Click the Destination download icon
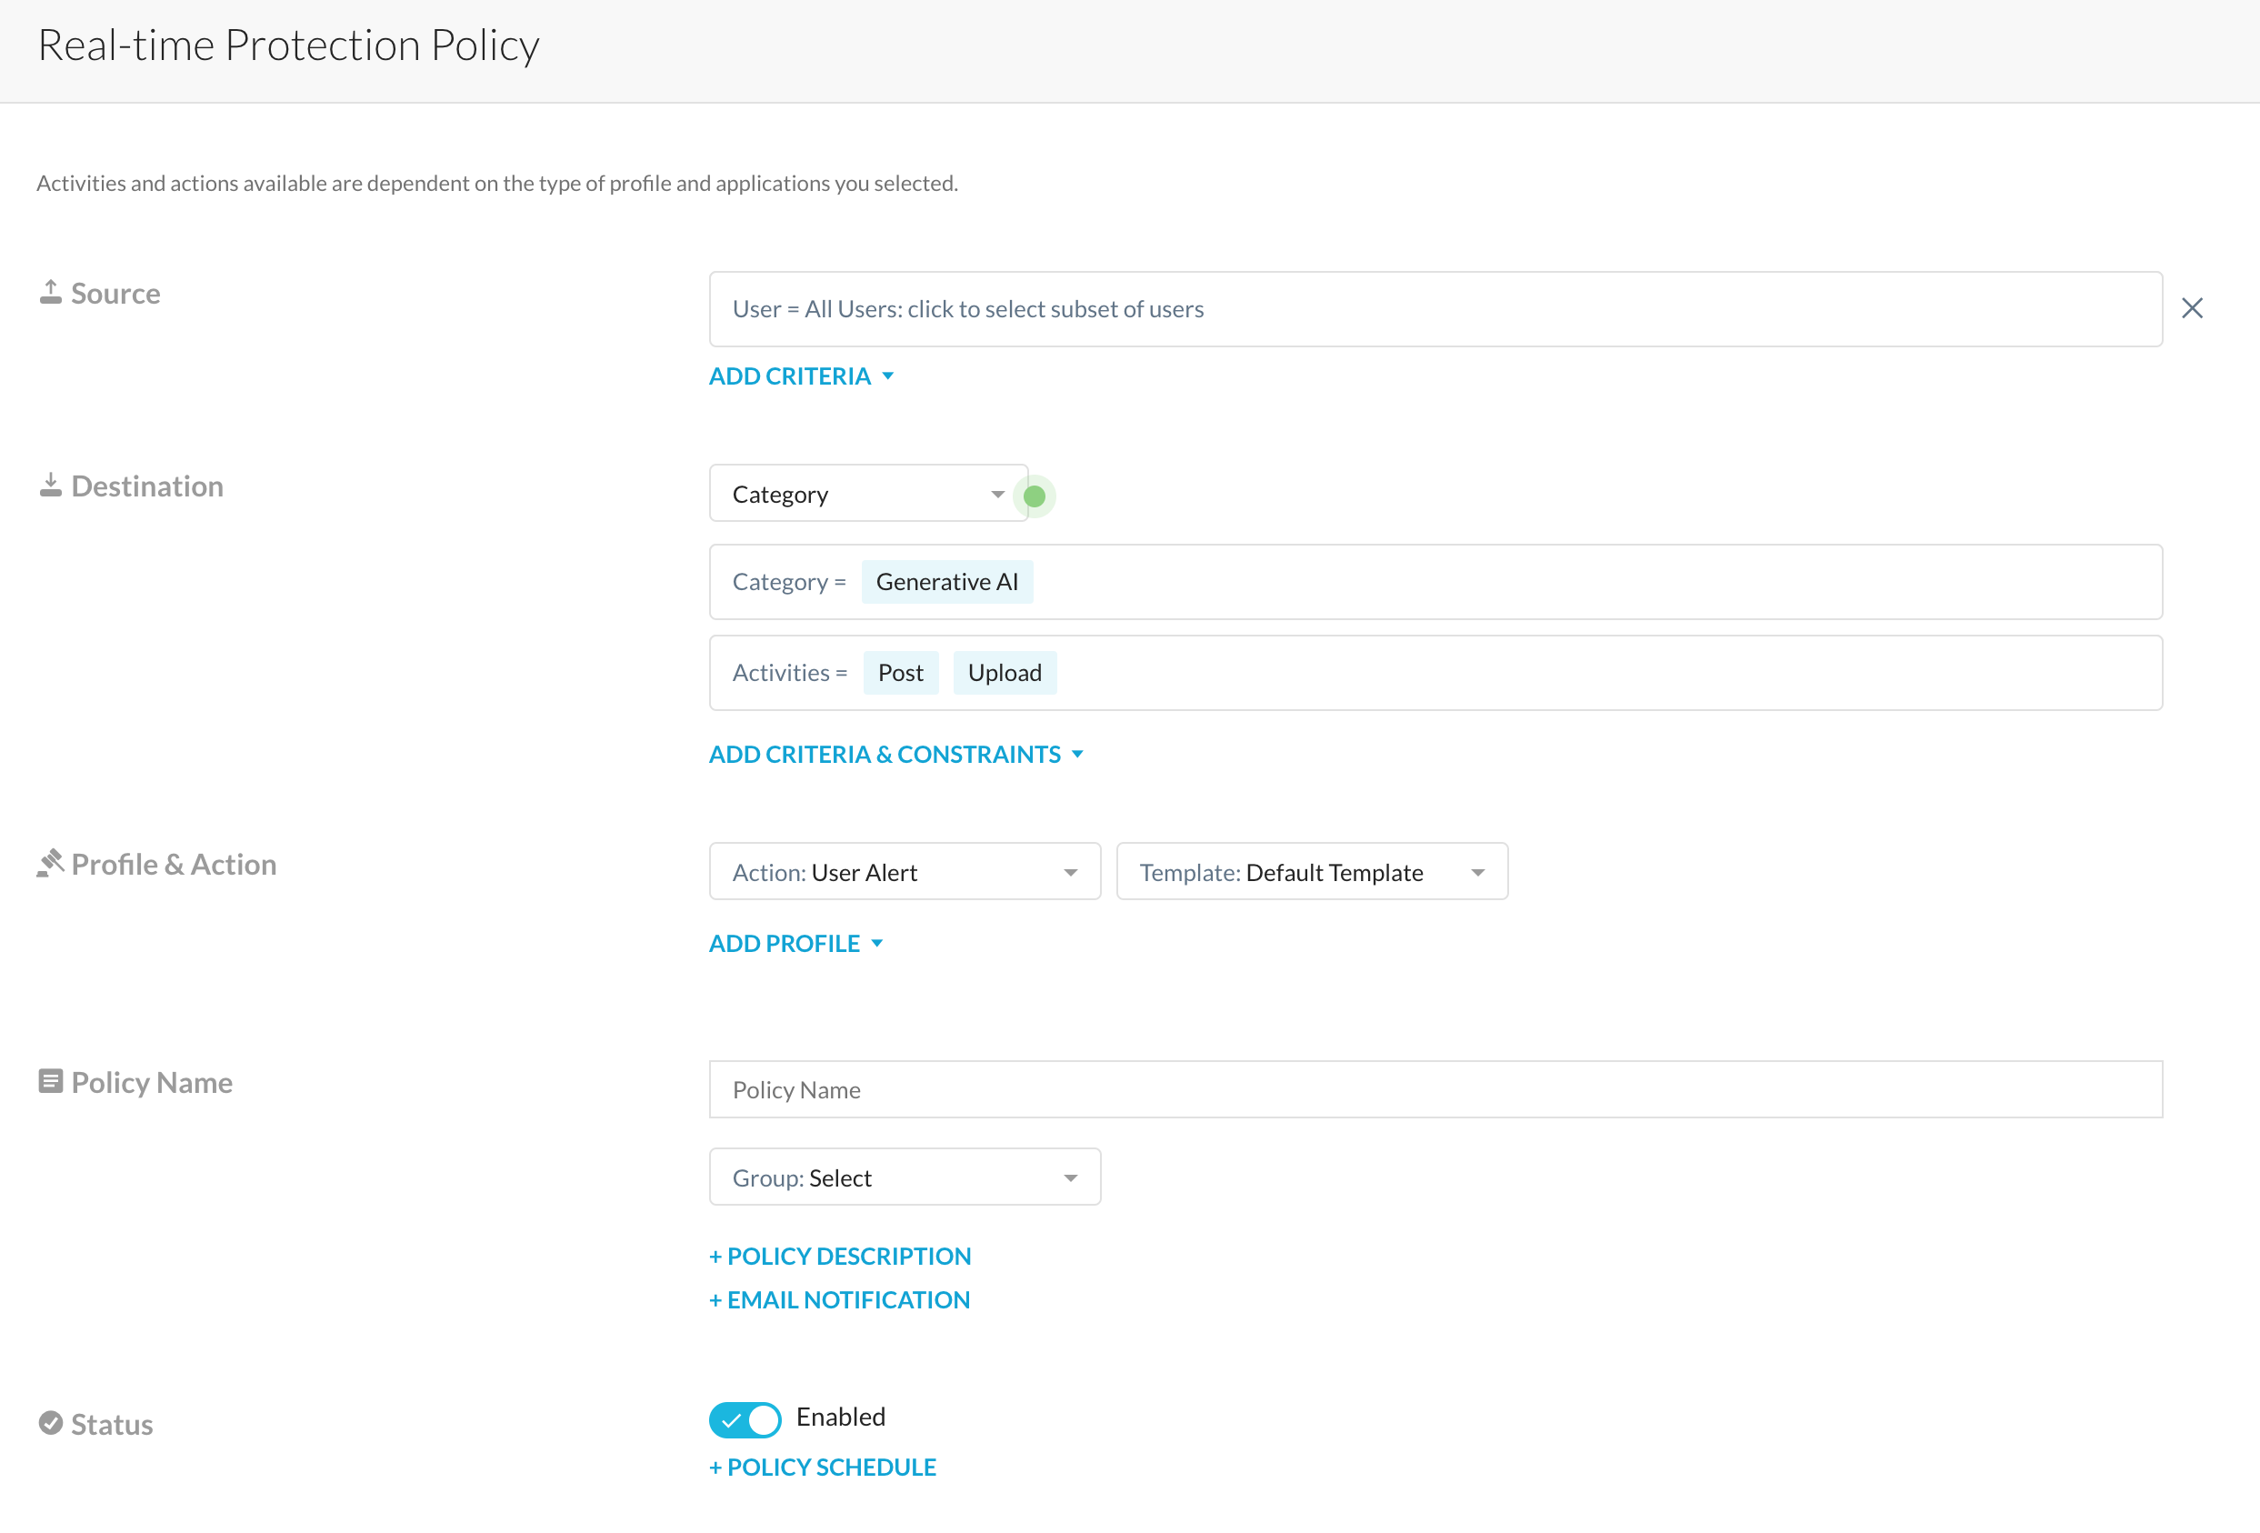 pos(51,485)
